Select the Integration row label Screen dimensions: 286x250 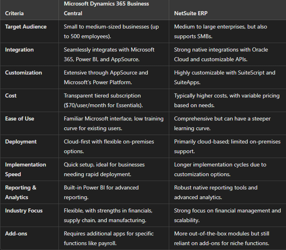[19, 50]
